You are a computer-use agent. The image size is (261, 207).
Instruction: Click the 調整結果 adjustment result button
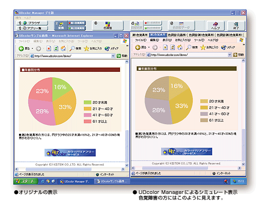136,26
